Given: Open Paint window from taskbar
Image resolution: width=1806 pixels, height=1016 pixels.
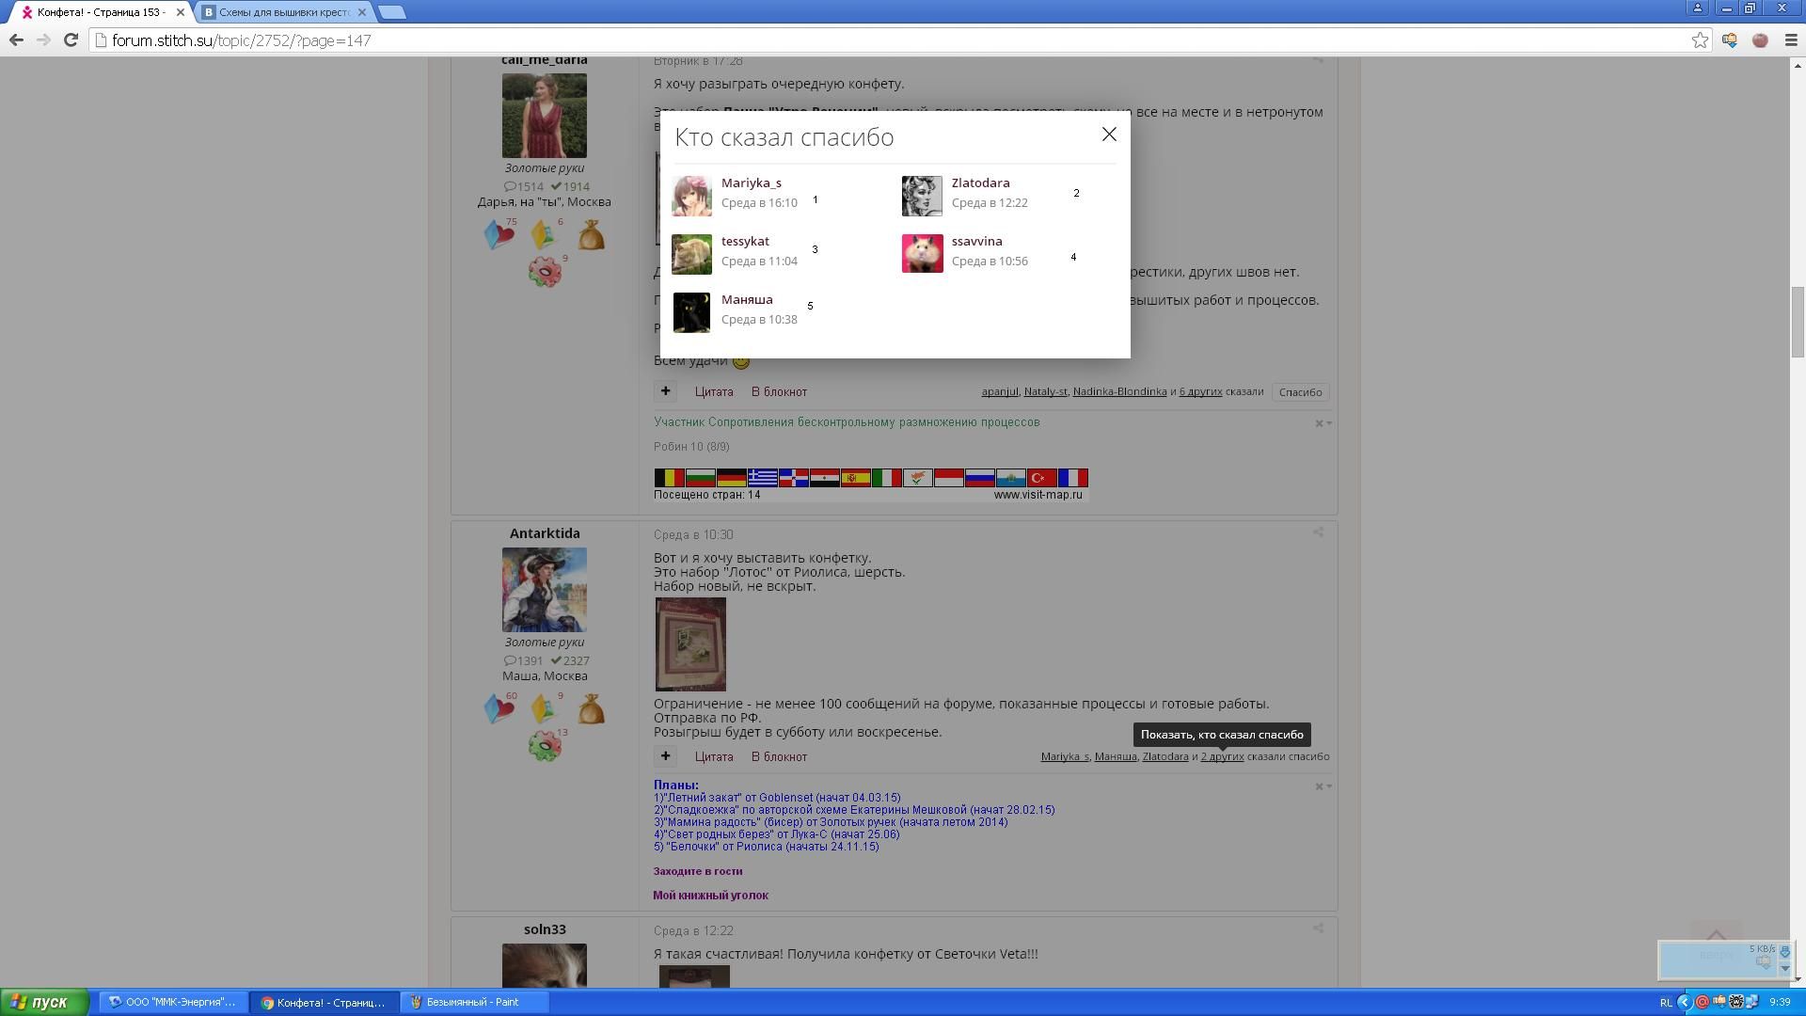Looking at the screenshot, I should [x=472, y=1002].
